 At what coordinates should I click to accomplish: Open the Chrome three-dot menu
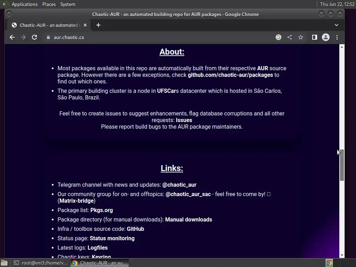(x=337, y=37)
